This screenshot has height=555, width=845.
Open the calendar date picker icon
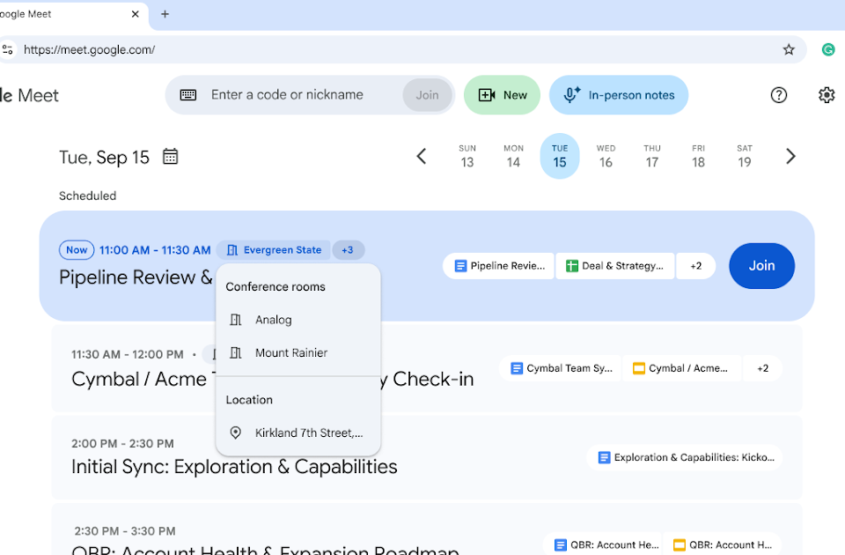click(170, 157)
